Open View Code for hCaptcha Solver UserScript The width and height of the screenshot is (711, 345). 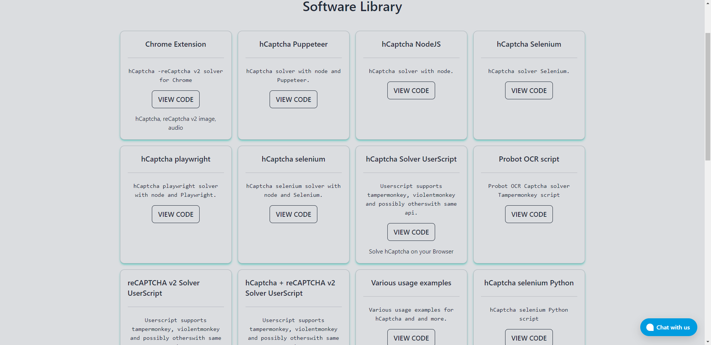[x=411, y=232]
